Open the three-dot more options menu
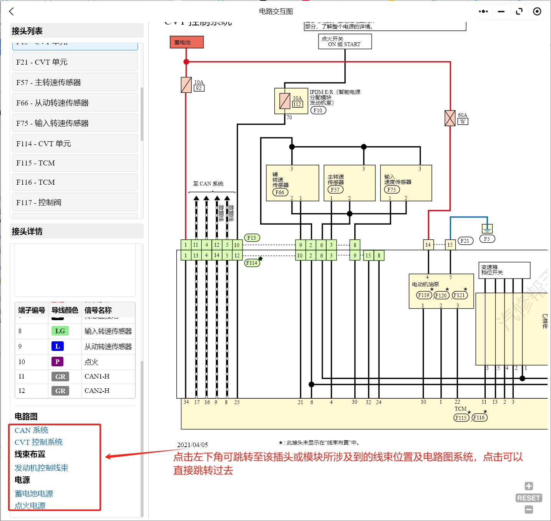551x521 pixels. (483, 11)
